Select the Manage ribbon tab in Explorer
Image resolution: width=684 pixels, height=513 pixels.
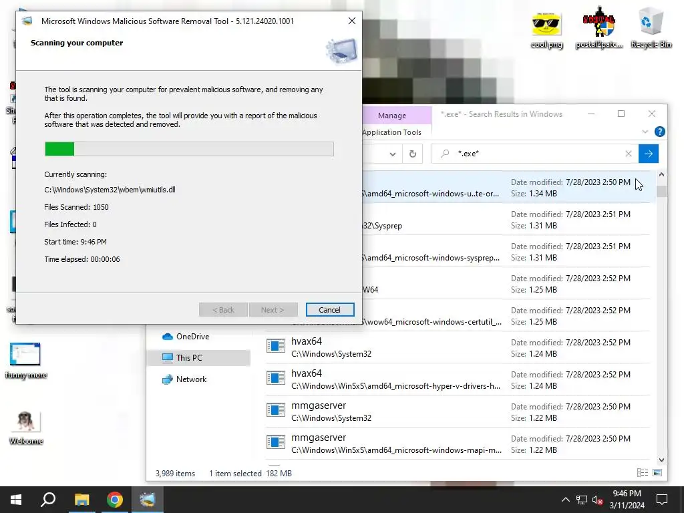tap(391, 116)
